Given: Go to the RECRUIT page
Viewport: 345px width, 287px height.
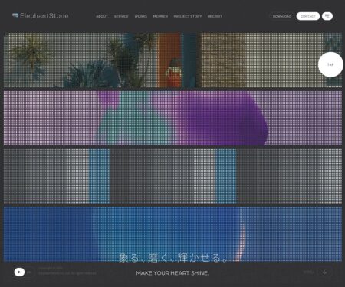Looking at the screenshot, I should click(x=215, y=16).
